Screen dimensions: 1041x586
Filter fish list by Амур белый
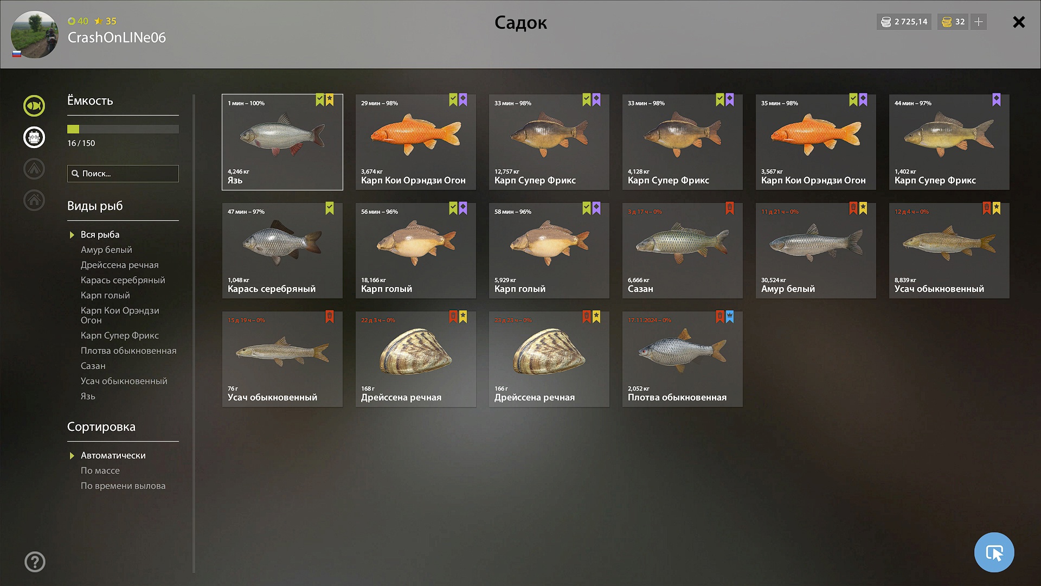[x=106, y=250]
